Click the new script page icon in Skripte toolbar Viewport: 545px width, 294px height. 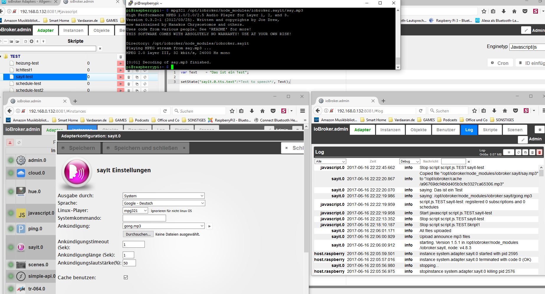click(26, 41)
